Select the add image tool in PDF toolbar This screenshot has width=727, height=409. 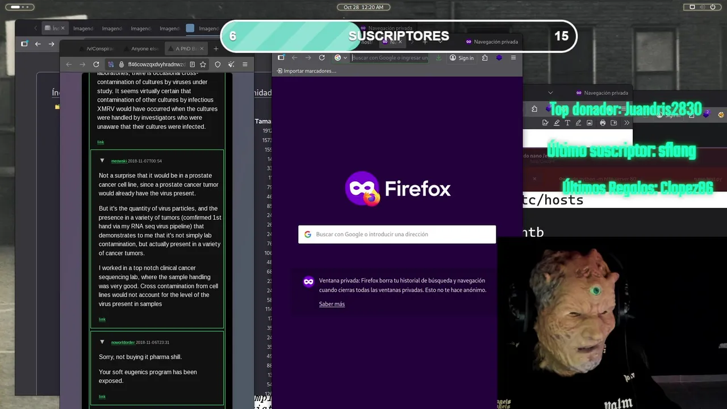[x=590, y=123]
